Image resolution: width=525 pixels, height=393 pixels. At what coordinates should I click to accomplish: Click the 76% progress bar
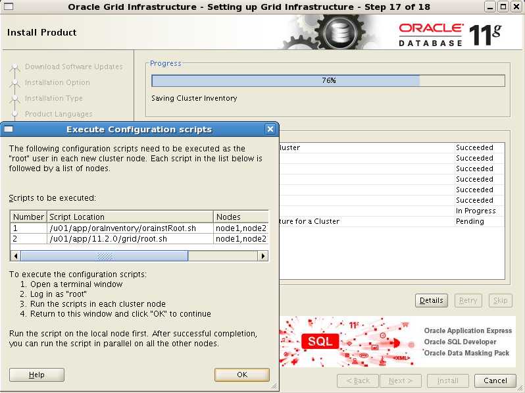pyautogui.click(x=328, y=80)
